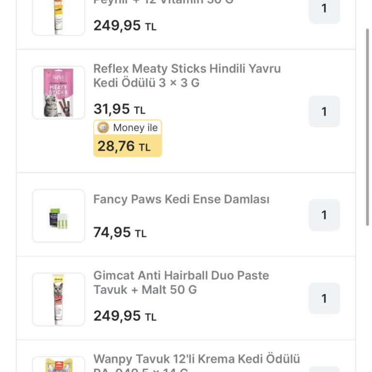Open Reflex Meaty Sticks Hindili Yavru title
This screenshot has width=372, height=372.
click(187, 76)
